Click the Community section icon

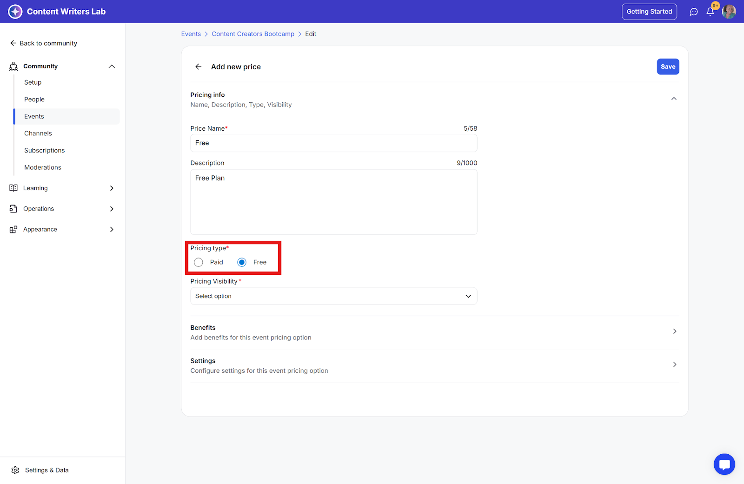coord(13,66)
